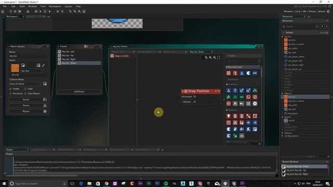Viewport: 333px width, 187px height.
Task: Click the object Name input field
Action: pos(28,56)
